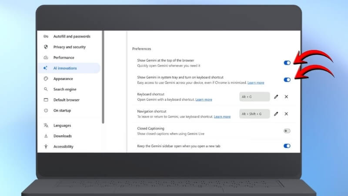Open Accessibility settings
Screen dimensions: 348x196
click(x=69, y=146)
